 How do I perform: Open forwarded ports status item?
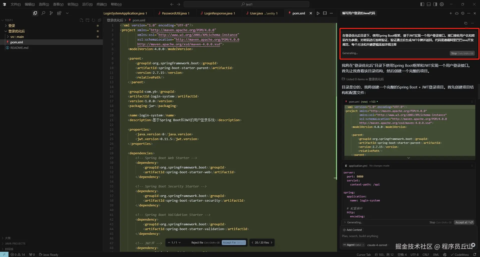point(32,255)
